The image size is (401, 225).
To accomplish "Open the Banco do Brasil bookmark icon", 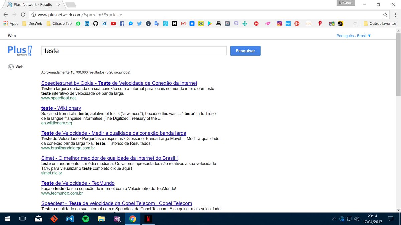I will [x=201, y=24].
